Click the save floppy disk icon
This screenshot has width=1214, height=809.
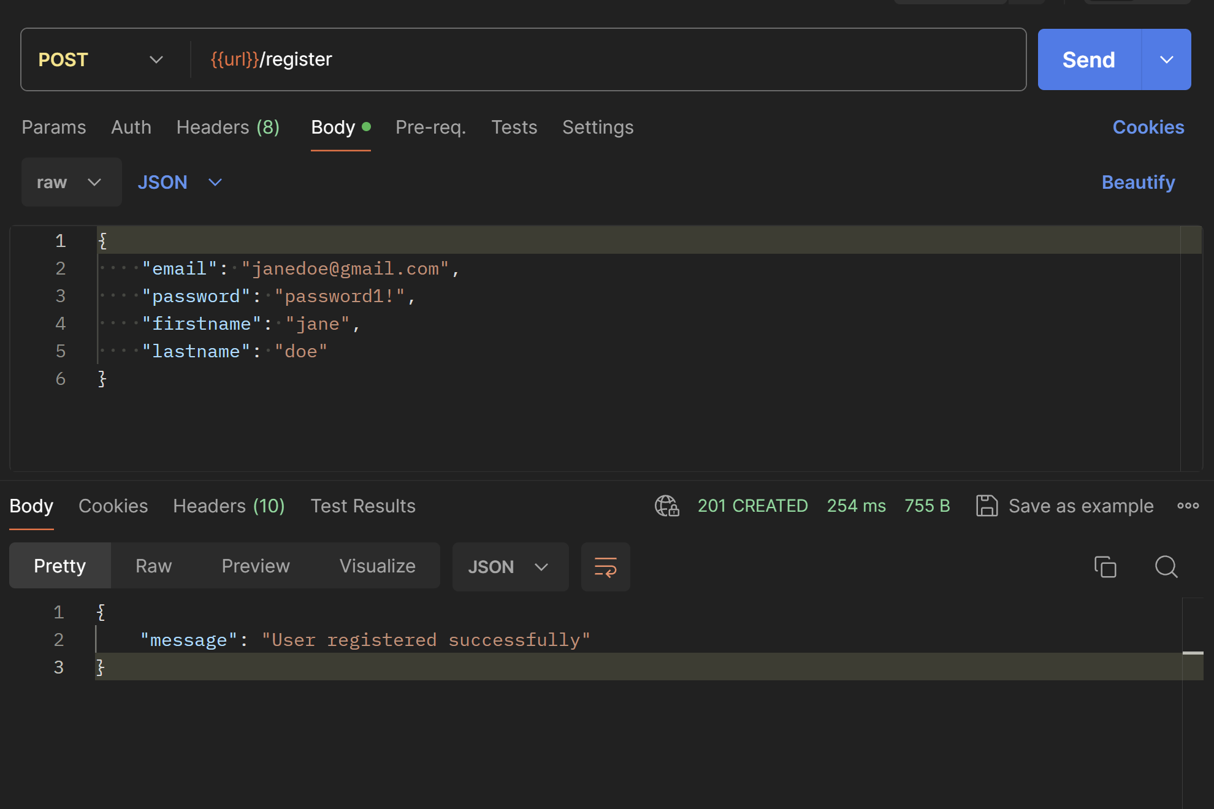tap(987, 506)
